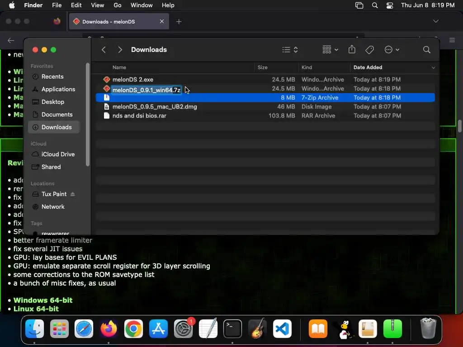This screenshot has width=463, height=347.
Task: Open Trash from the Dock
Action: [428, 328]
